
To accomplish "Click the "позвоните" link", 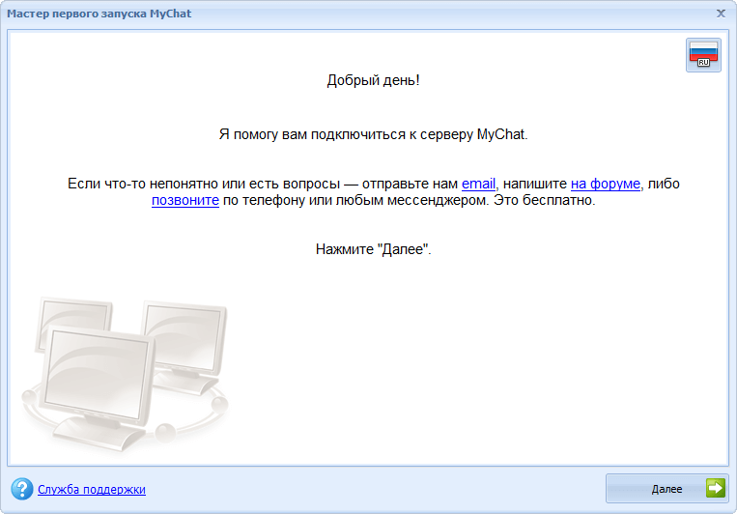I will click(x=184, y=202).
